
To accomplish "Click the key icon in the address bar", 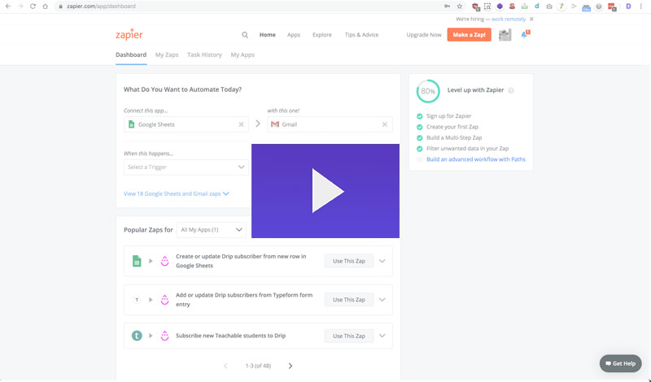I will click(447, 7).
